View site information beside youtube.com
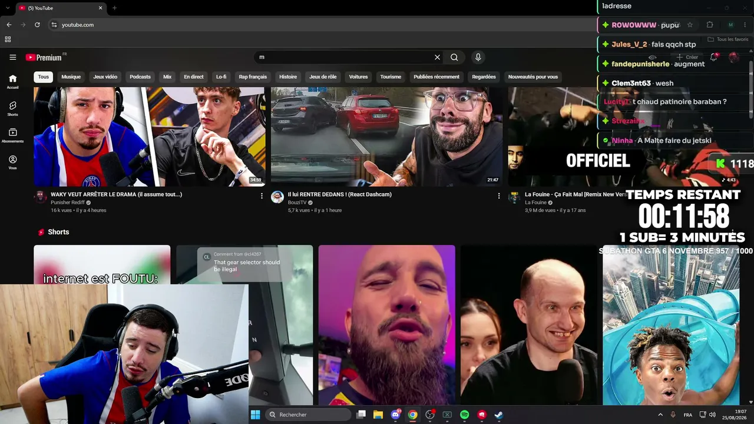The height and width of the screenshot is (424, 754). (54, 25)
